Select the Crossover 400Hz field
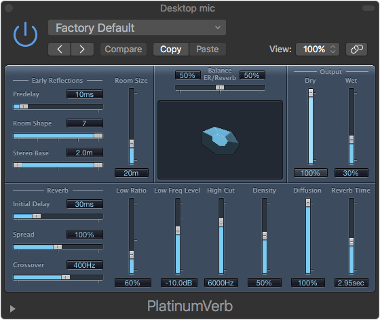The height and width of the screenshot is (320, 380). click(85, 265)
